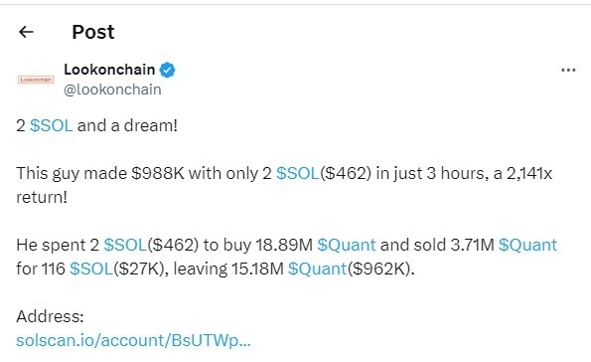Click the blue verified badge

click(x=167, y=70)
